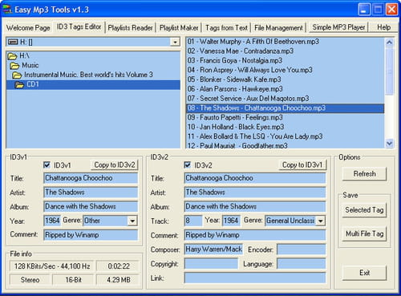401x296 pixels.
Task: Click the empty Link field
Action: (255, 278)
